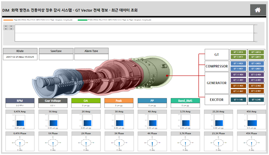Select sensor GT 1-1#2X
The height and width of the screenshot is (155, 269).
point(238,63)
